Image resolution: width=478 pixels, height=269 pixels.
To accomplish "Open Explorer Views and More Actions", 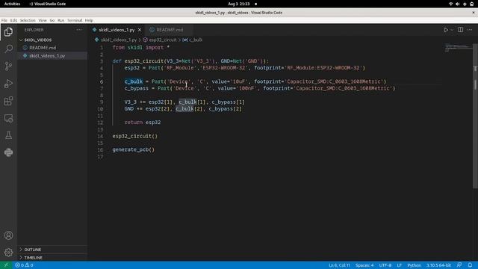I will [79, 30].
